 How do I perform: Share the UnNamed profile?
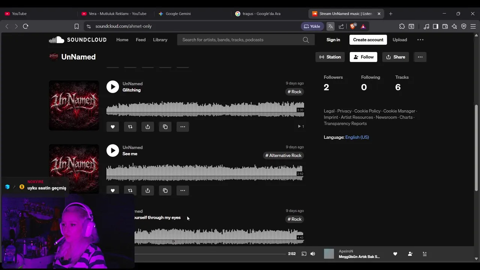(x=396, y=57)
